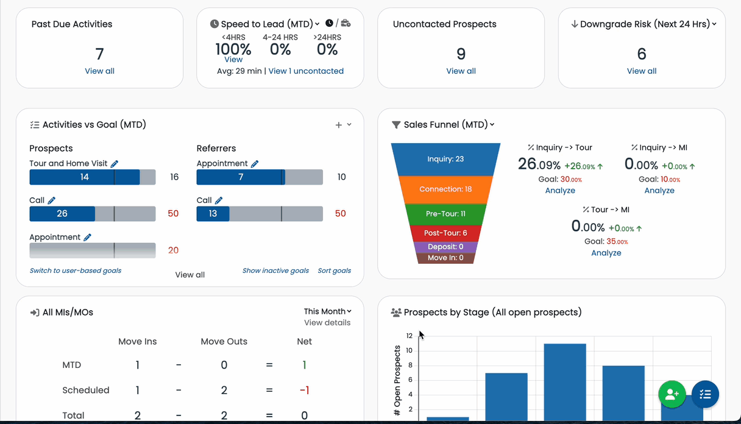Change the This Month period selector
The image size is (741, 424).
point(328,311)
